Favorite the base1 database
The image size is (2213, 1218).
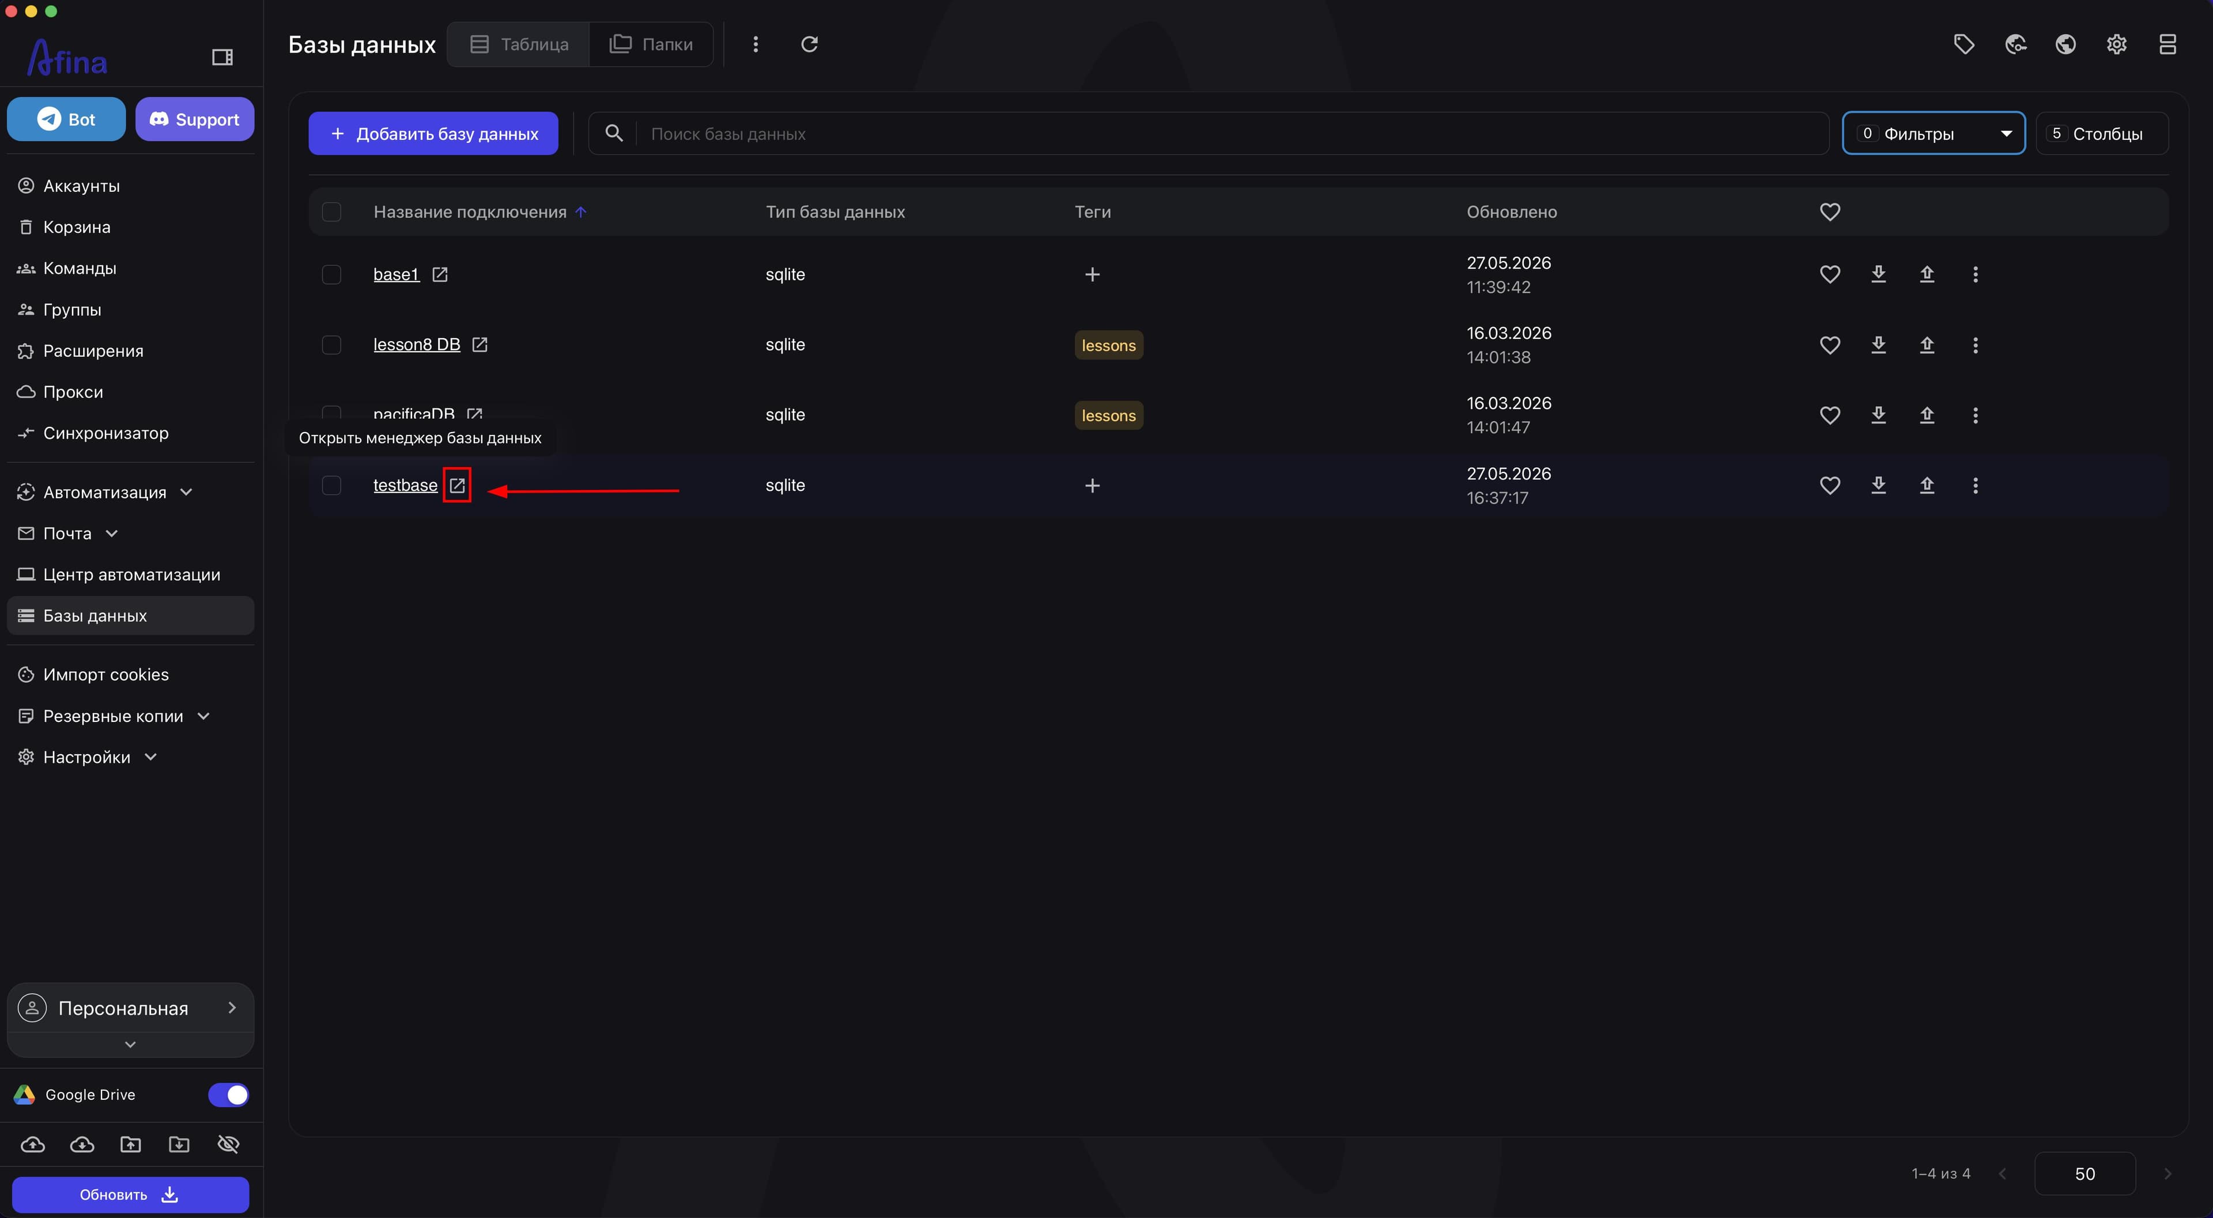coord(1830,274)
